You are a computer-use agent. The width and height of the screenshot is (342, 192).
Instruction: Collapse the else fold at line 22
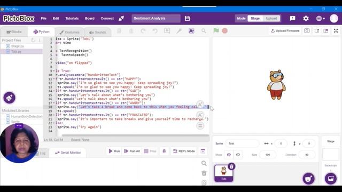click(x=54, y=123)
